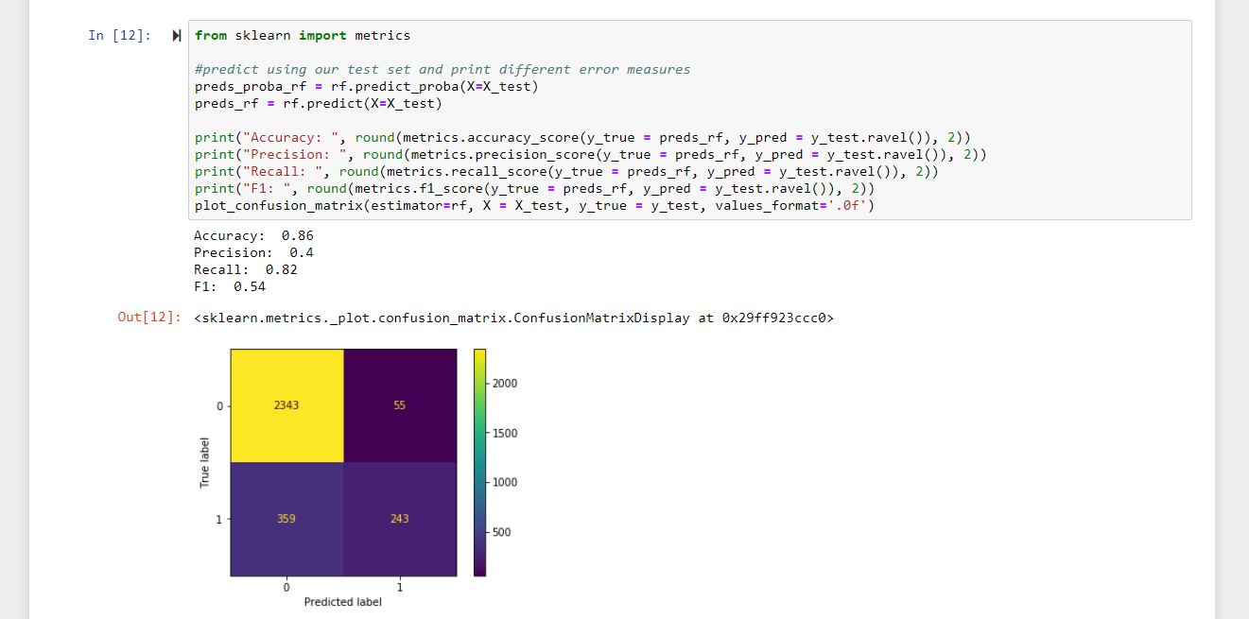Viewport: 1249px width, 619px height.
Task: Click the confusion matrix cell showing 243
Action: coord(399,518)
